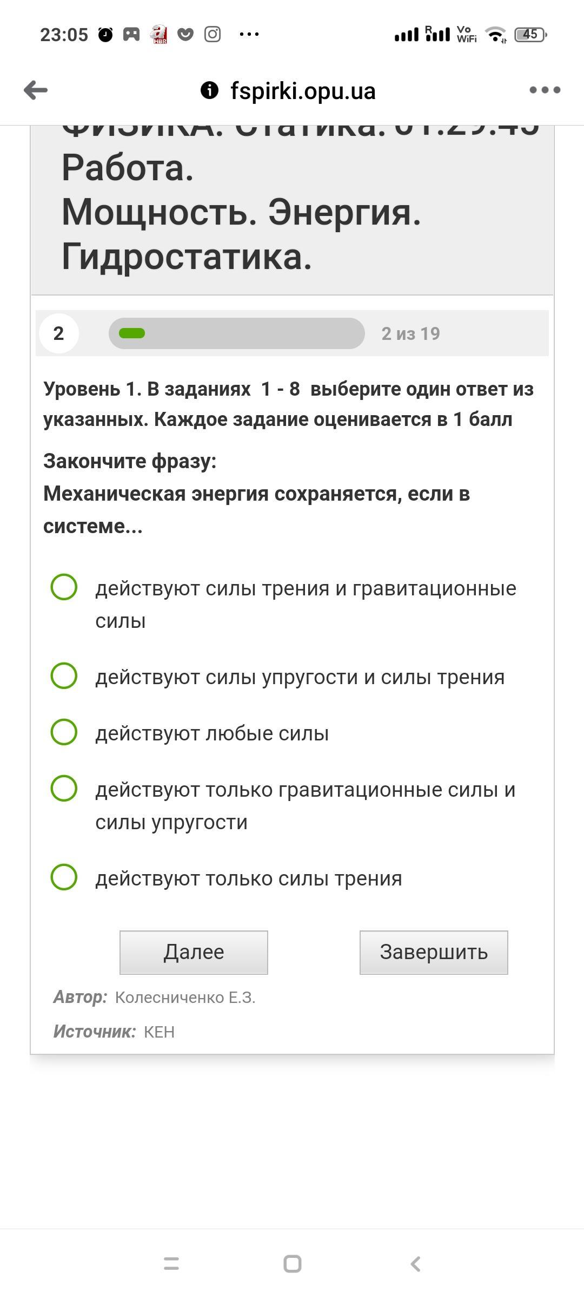The image size is (584, 1299).
Task: Tap the site info icon beside URL
Action: point(209,90)
